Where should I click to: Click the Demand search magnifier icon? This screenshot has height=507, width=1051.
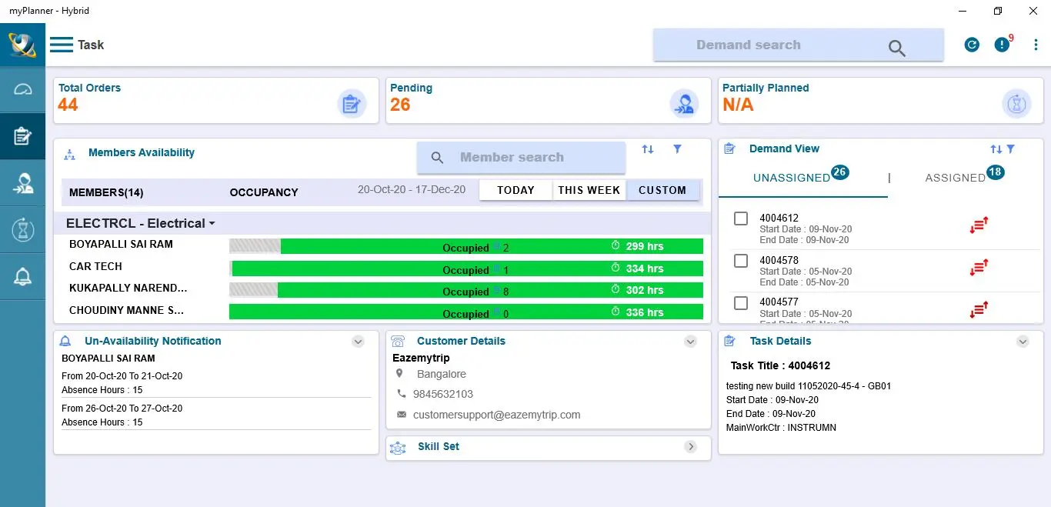(896, 48)
